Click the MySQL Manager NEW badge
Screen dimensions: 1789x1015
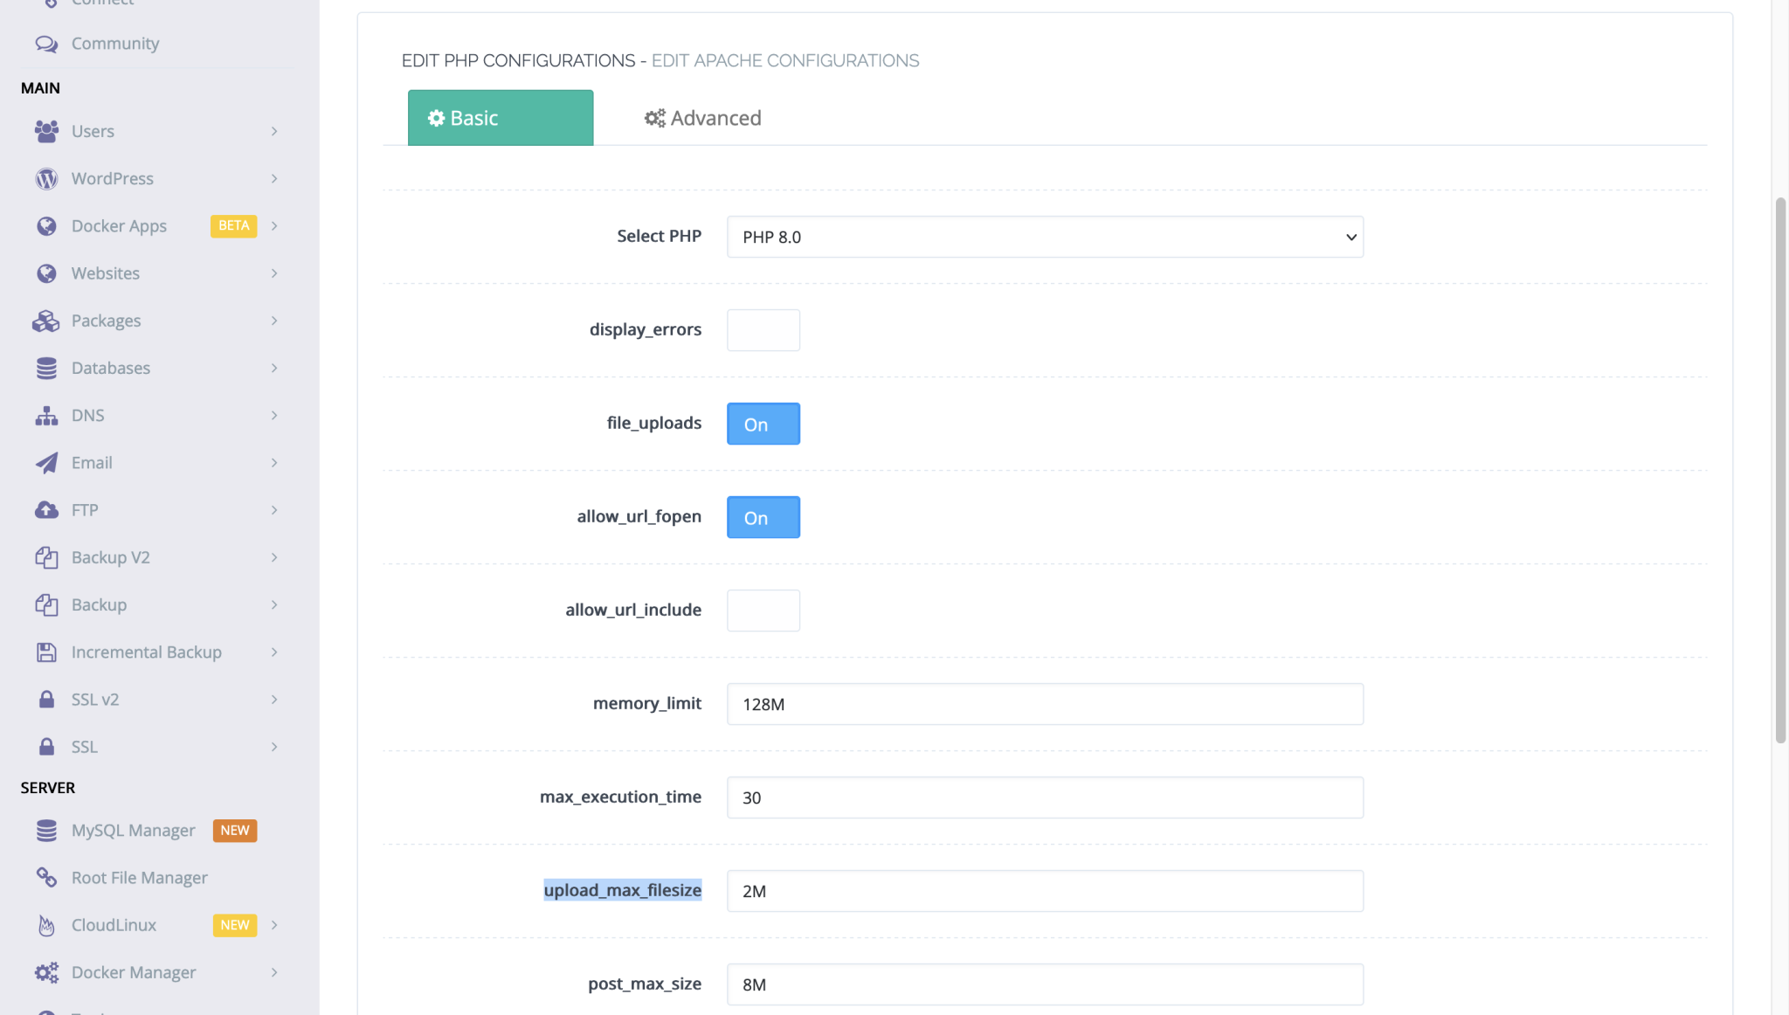tap(234, 831)
